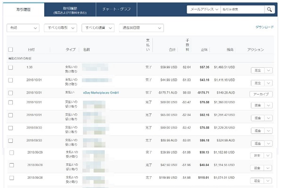This screenshot has height=188, width=282.
Task: Tick checkbox for the $42.50 USD transaction
Action: tap(12, 165)
